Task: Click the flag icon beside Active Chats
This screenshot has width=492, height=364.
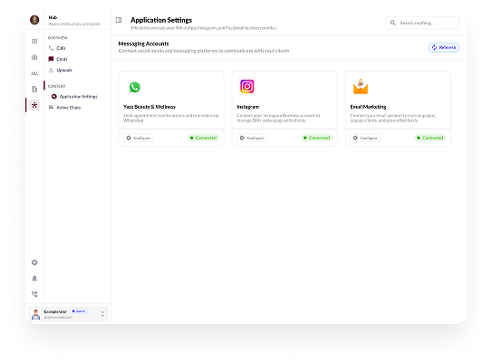Action: (51, 108)
